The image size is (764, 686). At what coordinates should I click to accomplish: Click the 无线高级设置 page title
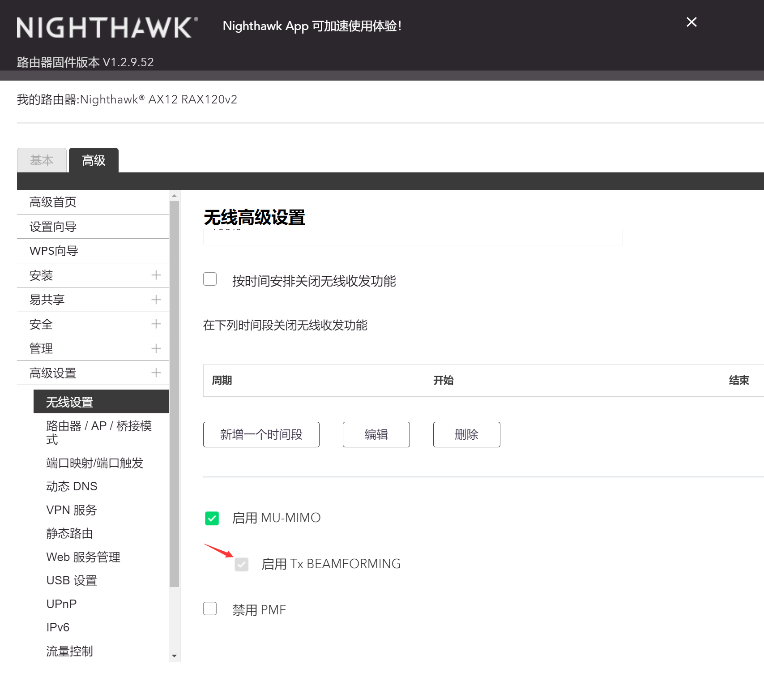tap(254, 218)
